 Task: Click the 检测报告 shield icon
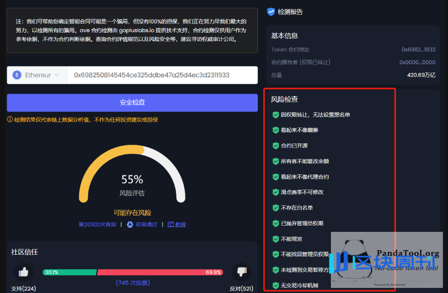click(271, 12)
